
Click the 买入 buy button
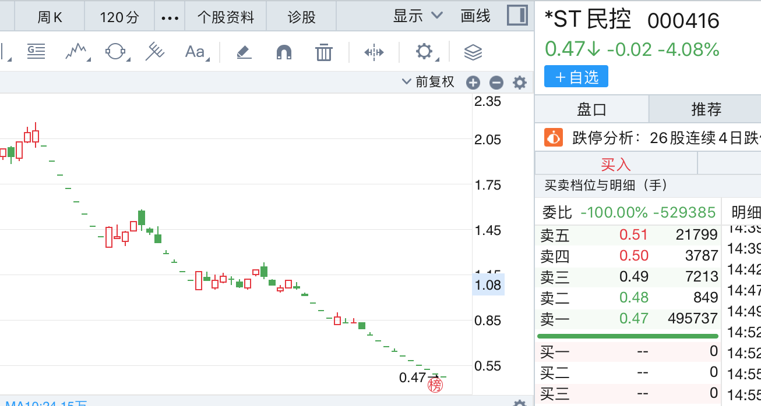[615, 164]
